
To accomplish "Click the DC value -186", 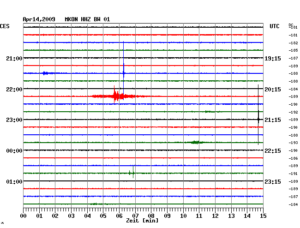I will [293, 158].
